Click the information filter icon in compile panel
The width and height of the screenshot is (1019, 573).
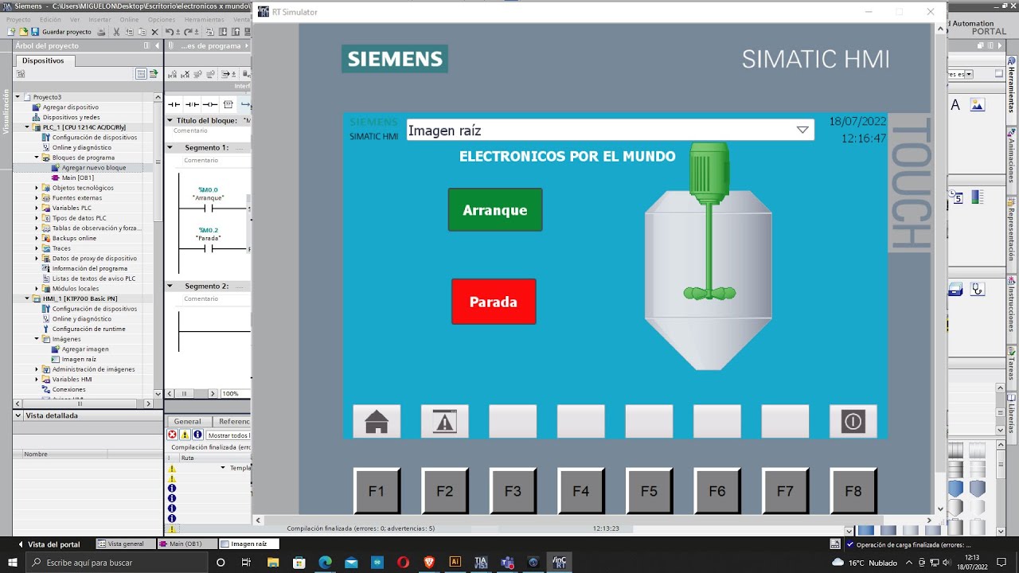coord(197,435)
